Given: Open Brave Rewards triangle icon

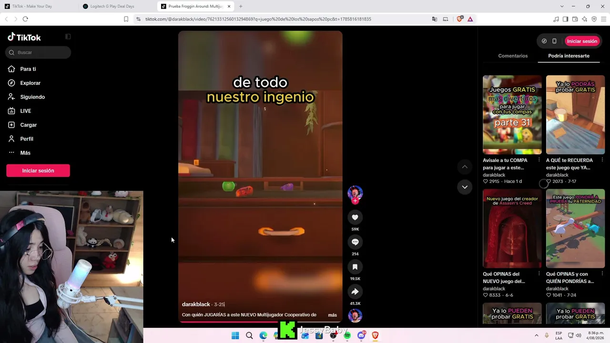Looking at the screenshot, I should [x=470, y=19].
